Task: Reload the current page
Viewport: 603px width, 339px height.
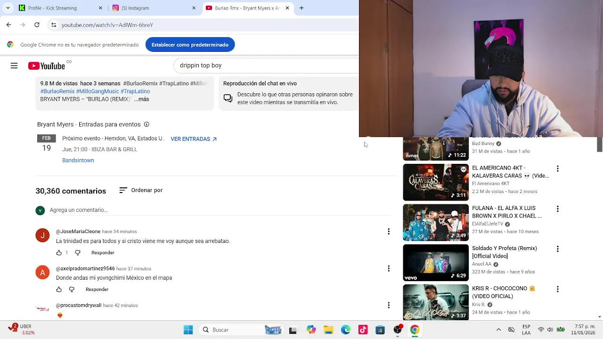Action: [x=37, y=25]
